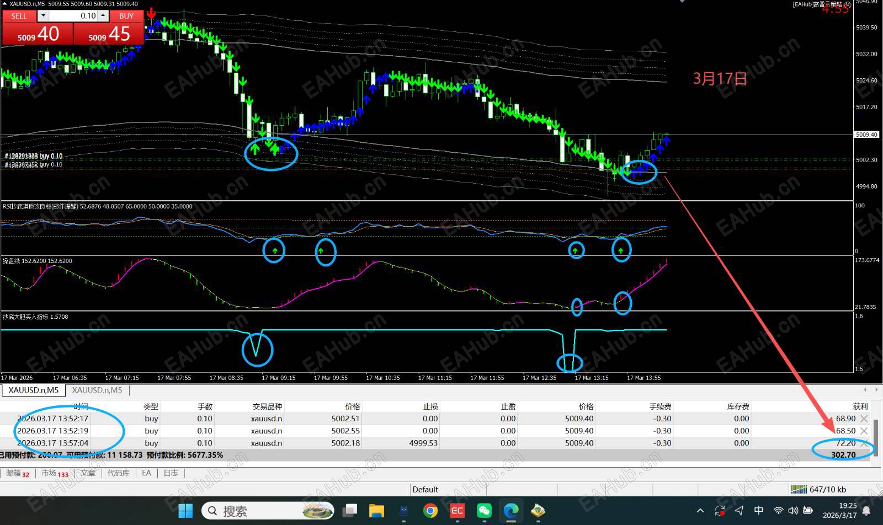Switch the Chinese input method indicator

point(759,511)
